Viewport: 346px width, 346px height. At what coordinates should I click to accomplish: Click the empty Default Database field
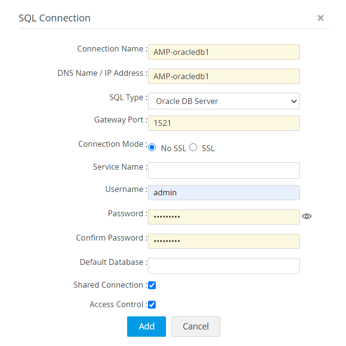point(224,266)
